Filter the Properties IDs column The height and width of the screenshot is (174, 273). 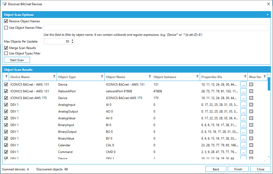pyautogui.click(x=245, y=77)
